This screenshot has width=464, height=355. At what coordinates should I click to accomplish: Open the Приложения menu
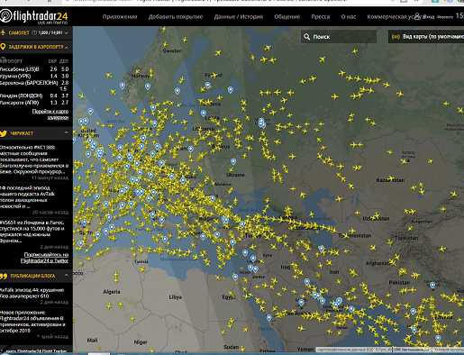click(x=120, y=17)
